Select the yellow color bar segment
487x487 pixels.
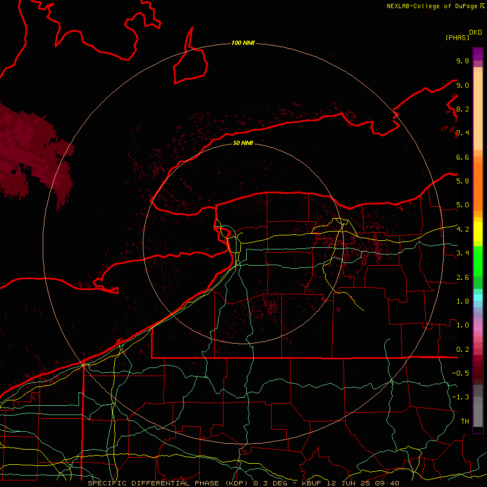point(478,232)
